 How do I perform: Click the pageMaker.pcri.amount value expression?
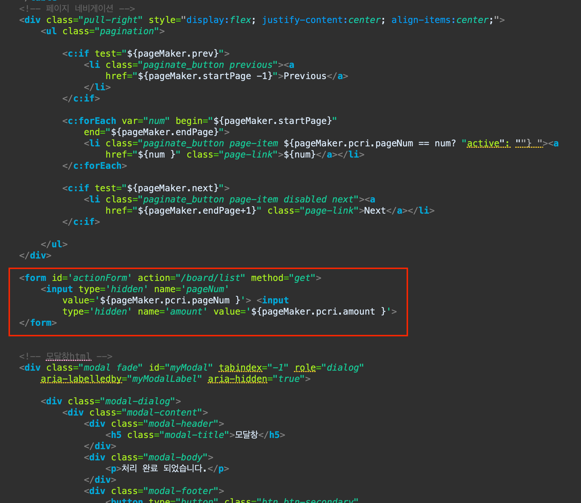point(318,312)
